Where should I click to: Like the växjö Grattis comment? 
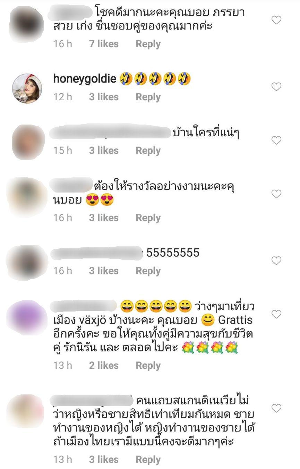[x=276, y=314]
